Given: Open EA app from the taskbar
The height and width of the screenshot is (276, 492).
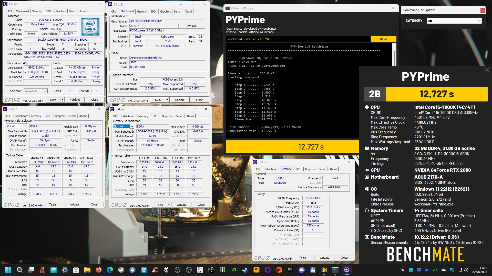Looking at the screenshot, I should (x=279, y=270).
